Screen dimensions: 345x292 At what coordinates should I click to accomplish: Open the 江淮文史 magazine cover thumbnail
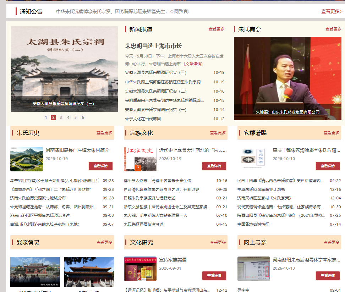click(140, 159)
